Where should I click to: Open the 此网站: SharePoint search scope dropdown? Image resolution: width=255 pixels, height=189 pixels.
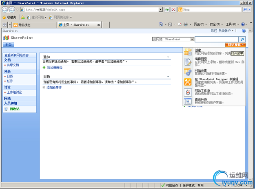(x=192, y=39)
